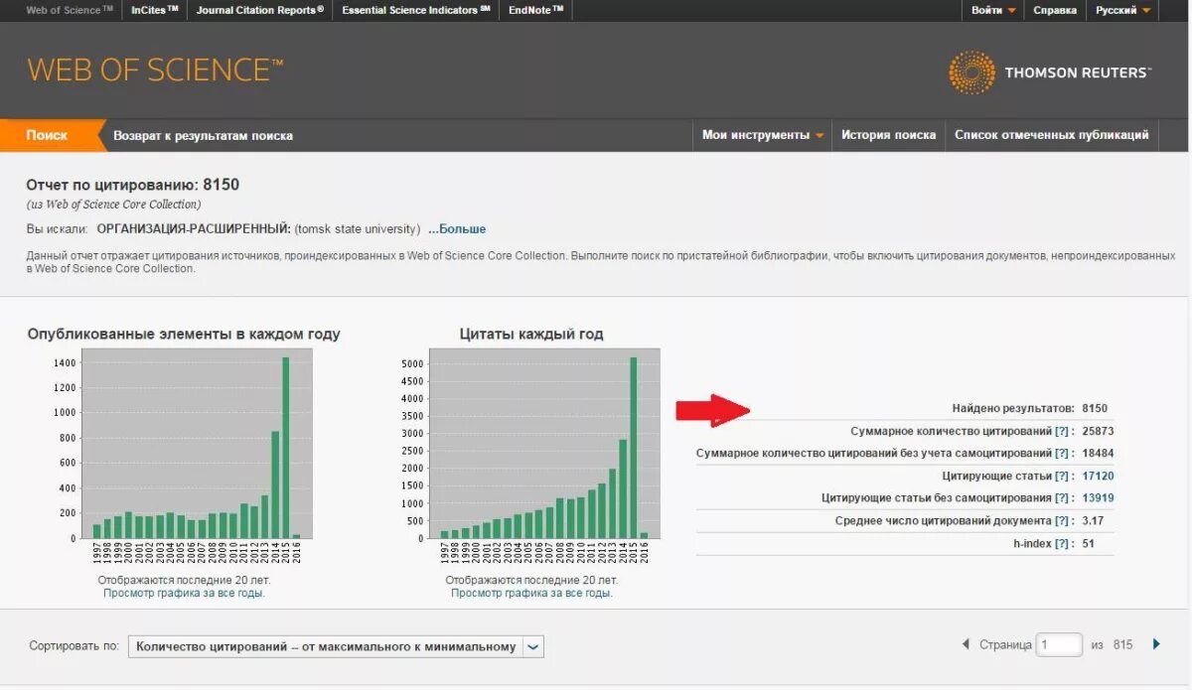Click the WEB OF SCIENCE logo
Viewport: 1192px width, 690px height.
tap(155, 69)
